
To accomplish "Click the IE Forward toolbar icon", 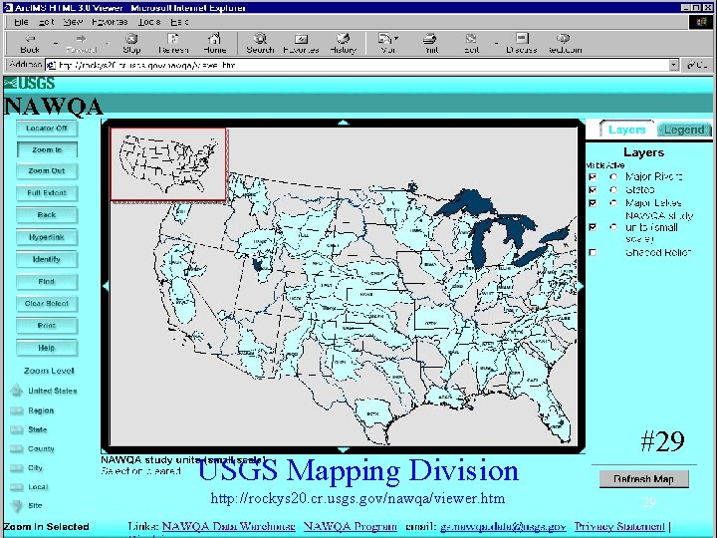I will click(x=81, y=39).
